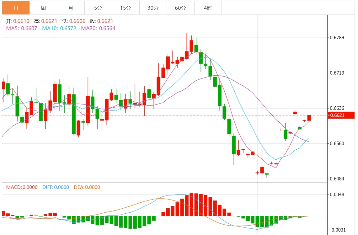Click the MA10: 0.6572 indicator label

click(x=59, y=28)
